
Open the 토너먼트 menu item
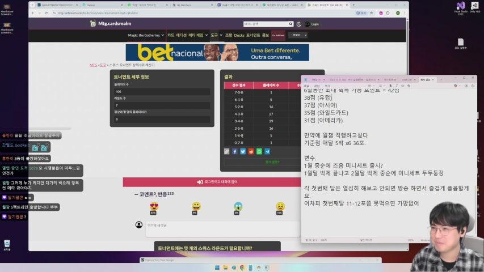253,35
